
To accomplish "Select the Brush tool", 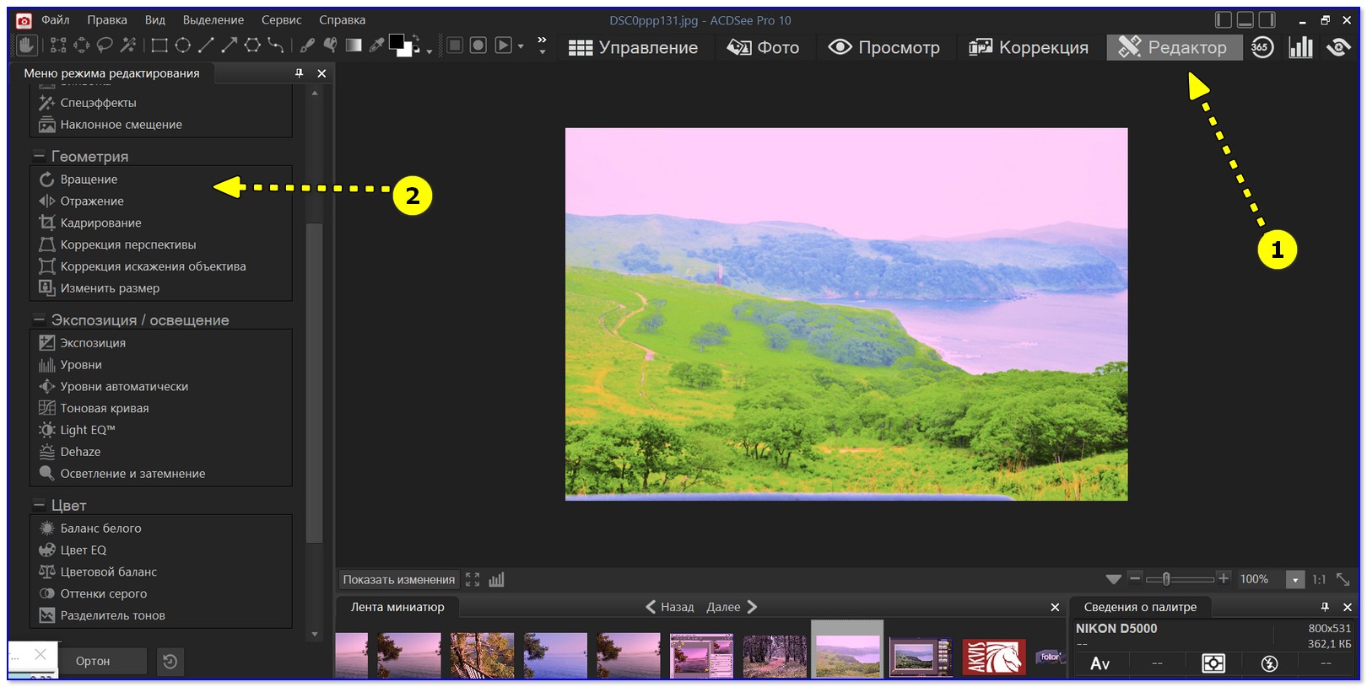I will click(308, 46).
